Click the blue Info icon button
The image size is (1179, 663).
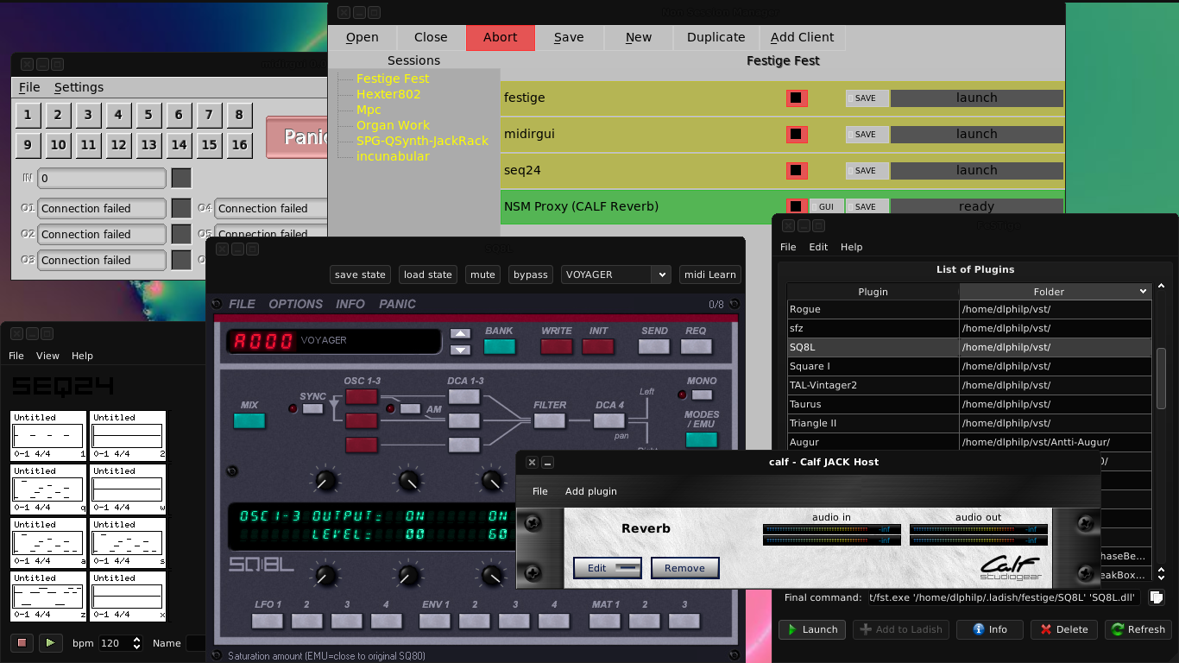pyautogui.click(x=989, y=629)
